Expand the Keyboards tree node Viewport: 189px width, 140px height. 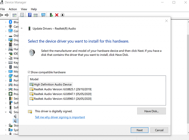coord(6,63)
